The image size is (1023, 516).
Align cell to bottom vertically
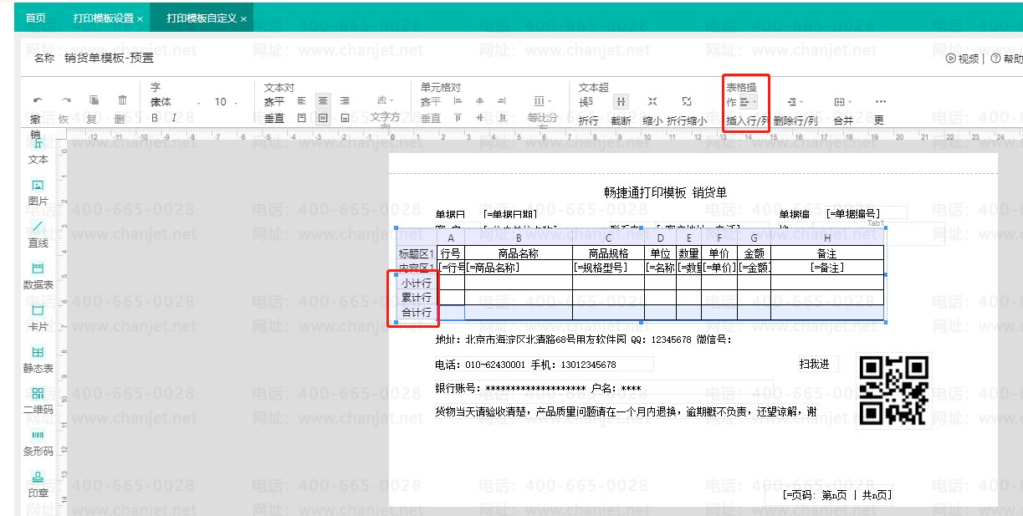[x=502, y=119]
